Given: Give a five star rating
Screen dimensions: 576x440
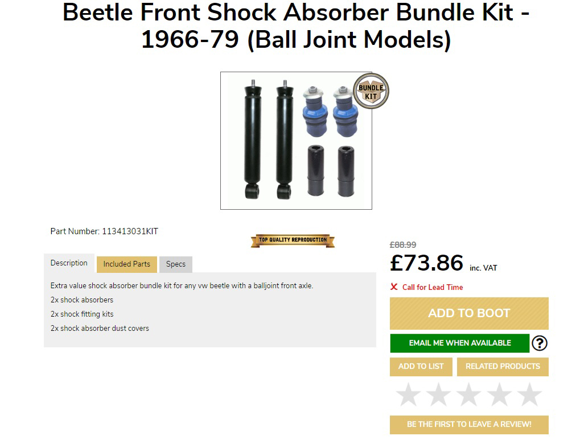Looking at the screenshot, I should 529,395.
